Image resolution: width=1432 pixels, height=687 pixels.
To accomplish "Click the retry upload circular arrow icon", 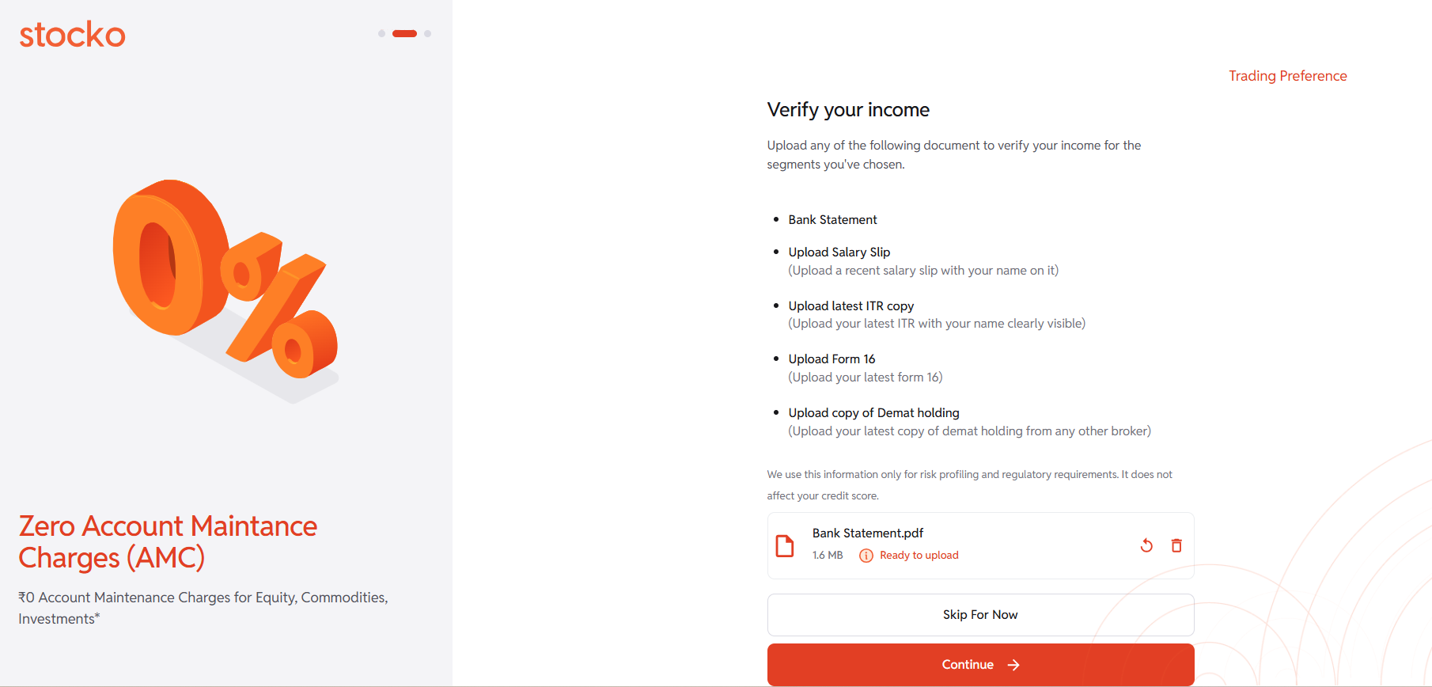I will (x=1146, y=545).
